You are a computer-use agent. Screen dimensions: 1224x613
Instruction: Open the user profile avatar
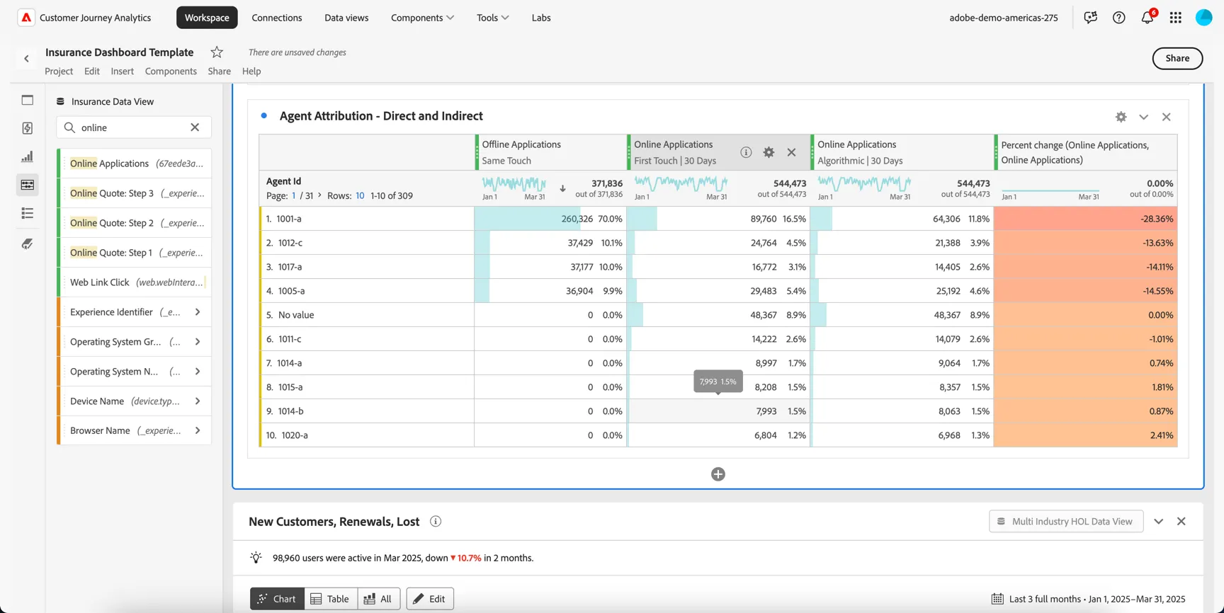tap(1204, 18)
